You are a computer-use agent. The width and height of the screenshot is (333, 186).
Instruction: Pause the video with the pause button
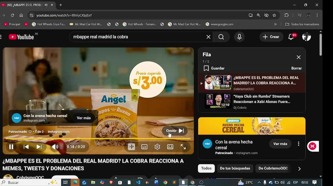coord(11,147)
